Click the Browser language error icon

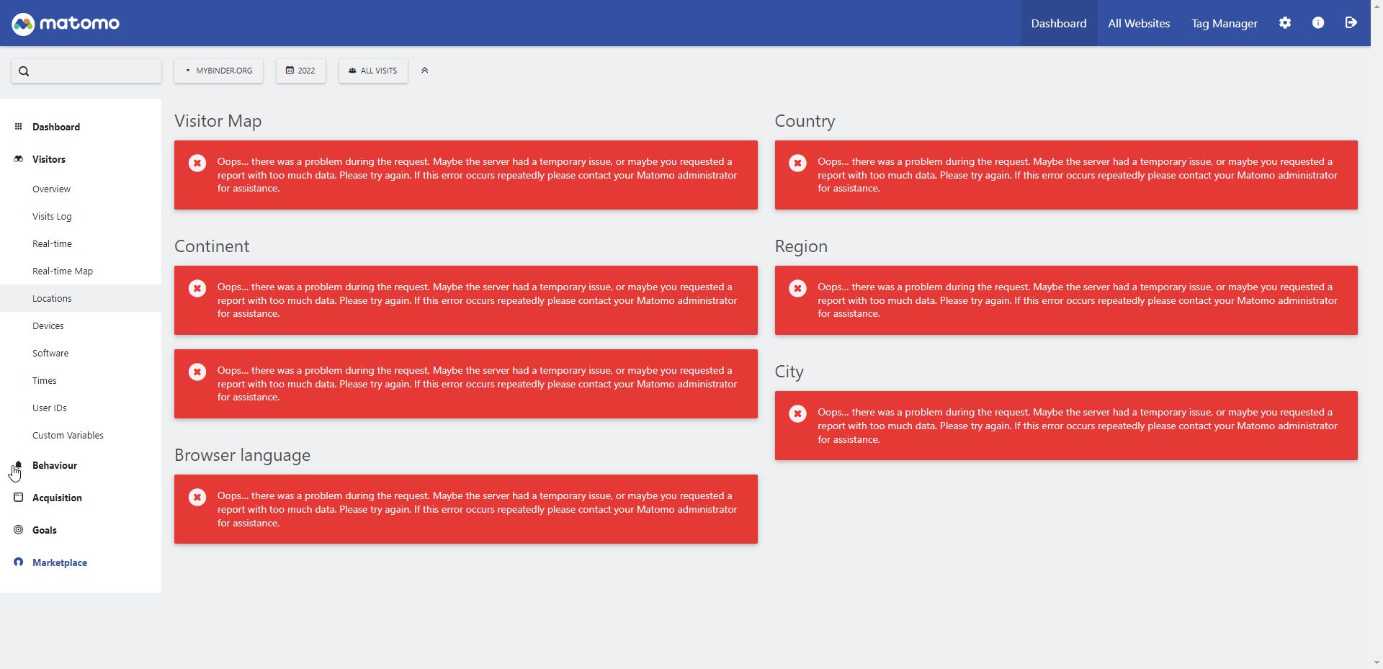click(197, 498)
